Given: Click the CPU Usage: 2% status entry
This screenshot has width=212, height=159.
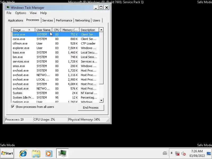Looking at the screenshot, I should tap(50, 120).
